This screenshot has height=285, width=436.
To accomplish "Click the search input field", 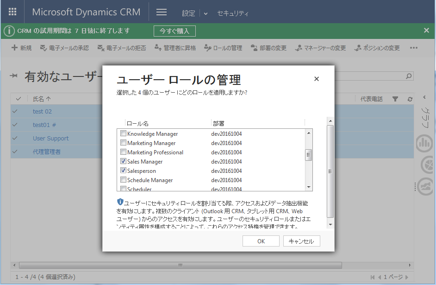I will click(369, 76).
